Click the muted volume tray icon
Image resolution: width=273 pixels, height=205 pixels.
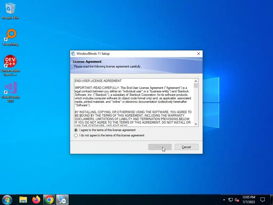pyautogui.click(x=237, y=200)
